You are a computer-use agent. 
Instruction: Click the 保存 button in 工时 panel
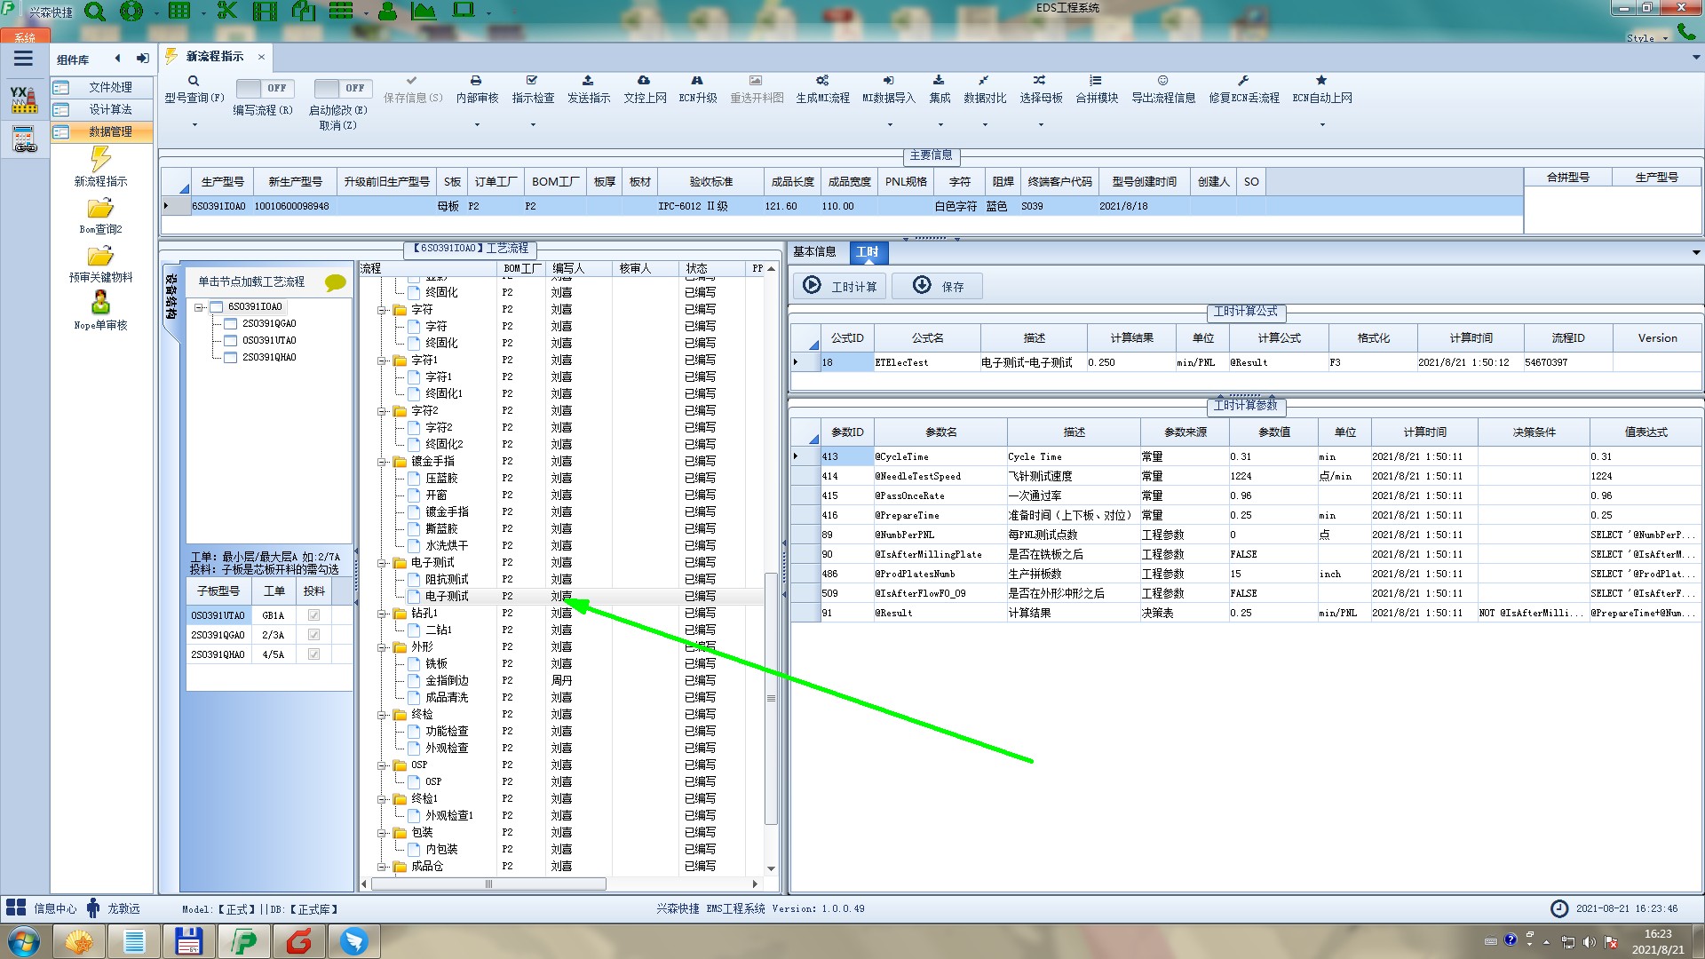(938, 286)
